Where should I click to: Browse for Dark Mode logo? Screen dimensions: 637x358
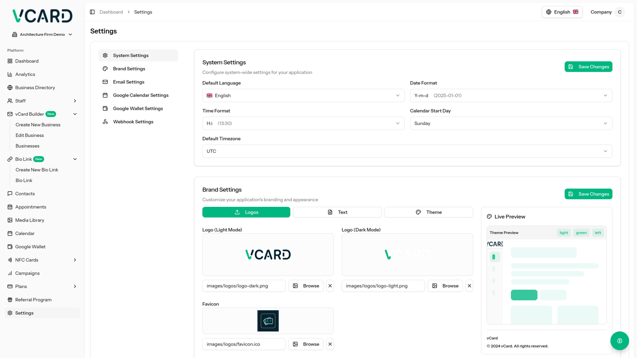pyautogui.click(x=445, y=286)
